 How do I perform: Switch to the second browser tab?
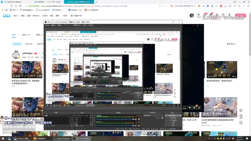pos(49,2)
